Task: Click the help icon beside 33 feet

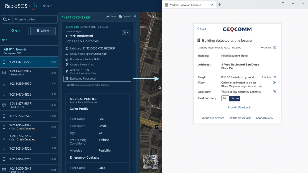Action: [274, 48]
